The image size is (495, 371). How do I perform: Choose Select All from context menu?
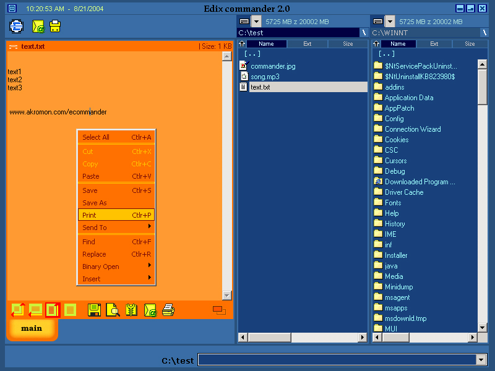pos(116,137)
